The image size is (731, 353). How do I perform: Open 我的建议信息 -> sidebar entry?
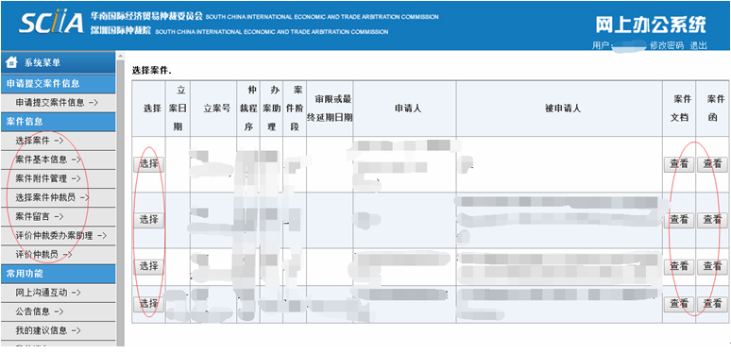coord(58,330)
